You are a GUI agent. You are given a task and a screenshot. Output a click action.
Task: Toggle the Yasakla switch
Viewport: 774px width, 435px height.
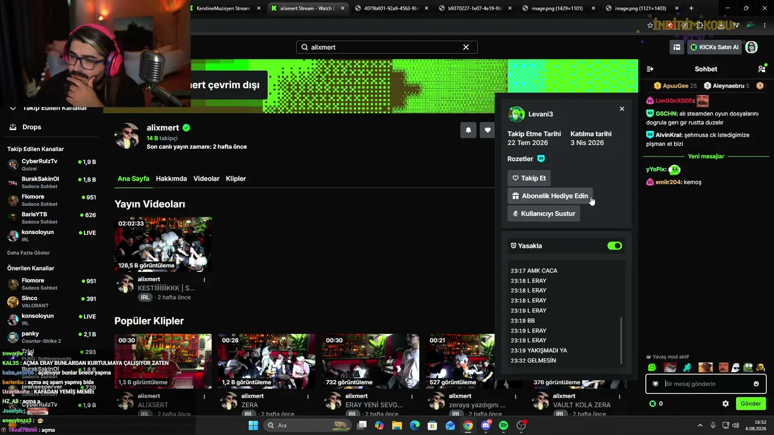(614, 246)
